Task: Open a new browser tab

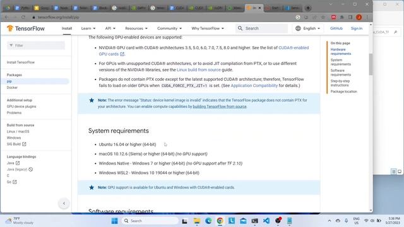Action: click(x=308, y=8)
